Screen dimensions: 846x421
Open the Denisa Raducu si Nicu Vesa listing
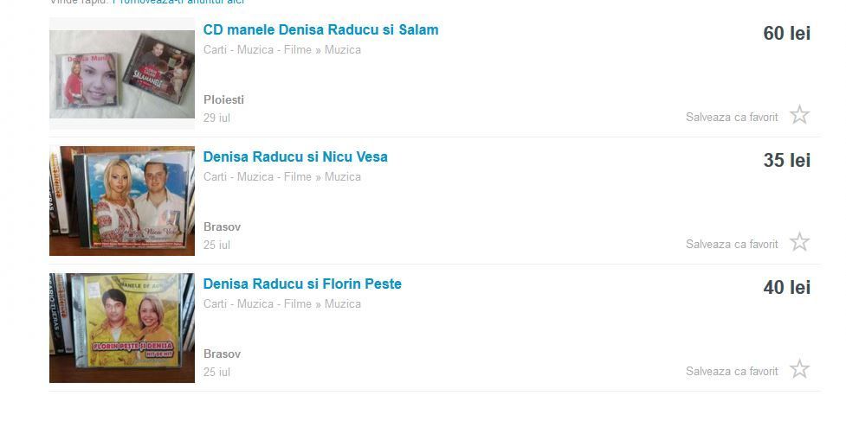tap(295, 157)
